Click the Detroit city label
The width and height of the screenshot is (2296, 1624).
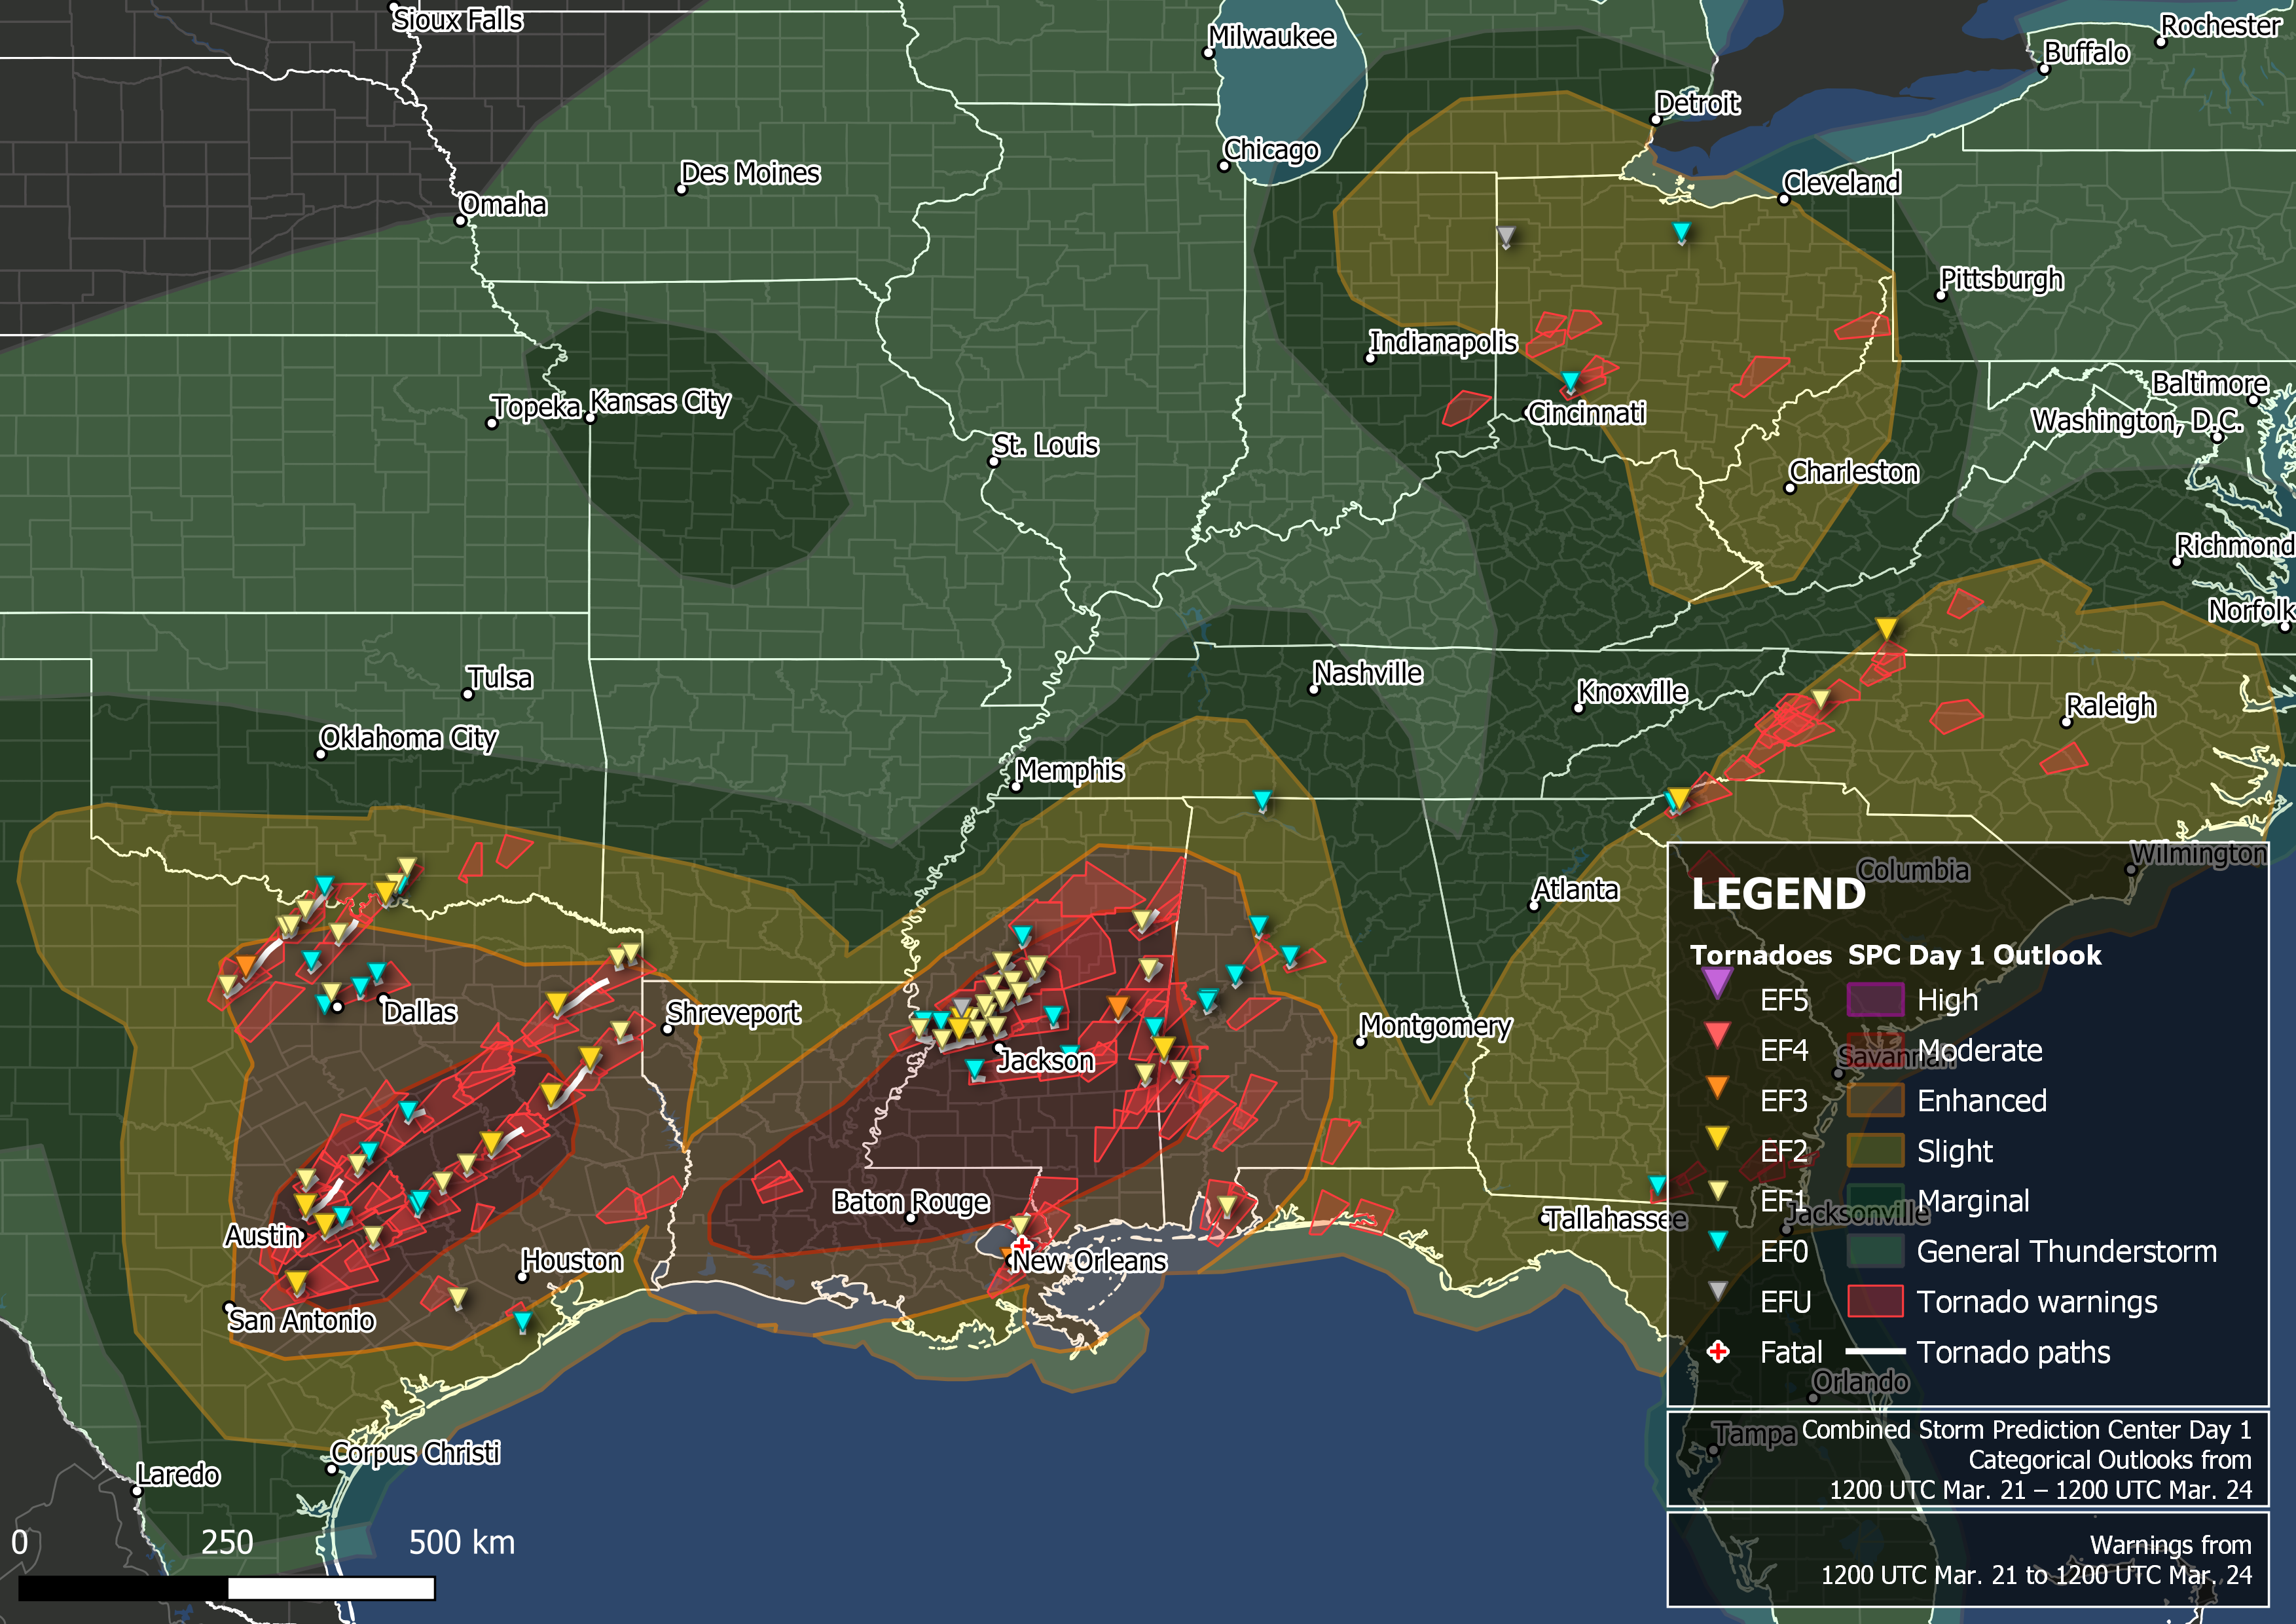pos(1698,103)
